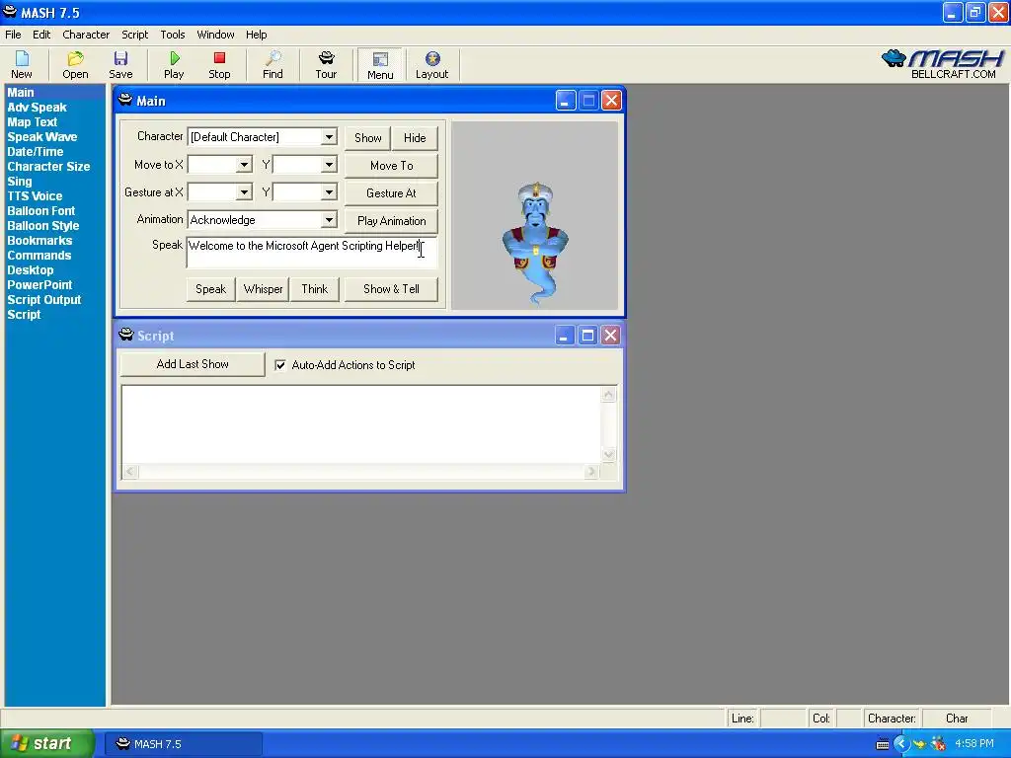Expand the Gesture at X dropdown
The height and width of the screenshot is (758, 1011).
244,192
